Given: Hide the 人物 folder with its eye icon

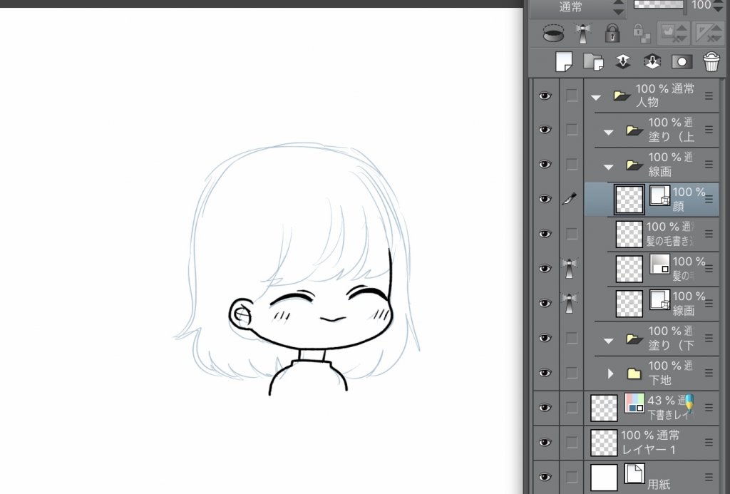Looking at the screenshot, I should [x=545, y=96].
